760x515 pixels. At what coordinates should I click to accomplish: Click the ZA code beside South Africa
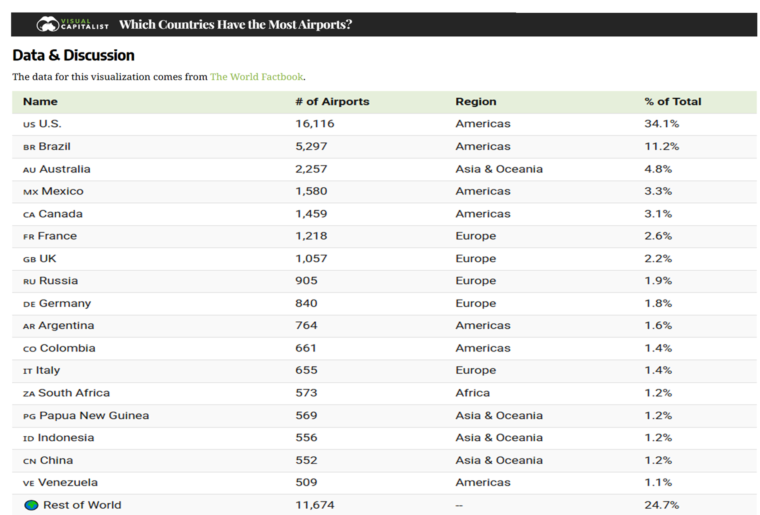[29, 394]
